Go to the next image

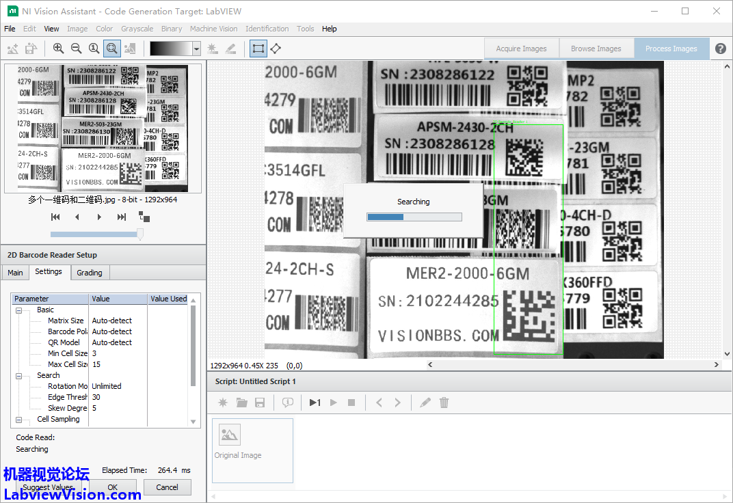point(99,217)
